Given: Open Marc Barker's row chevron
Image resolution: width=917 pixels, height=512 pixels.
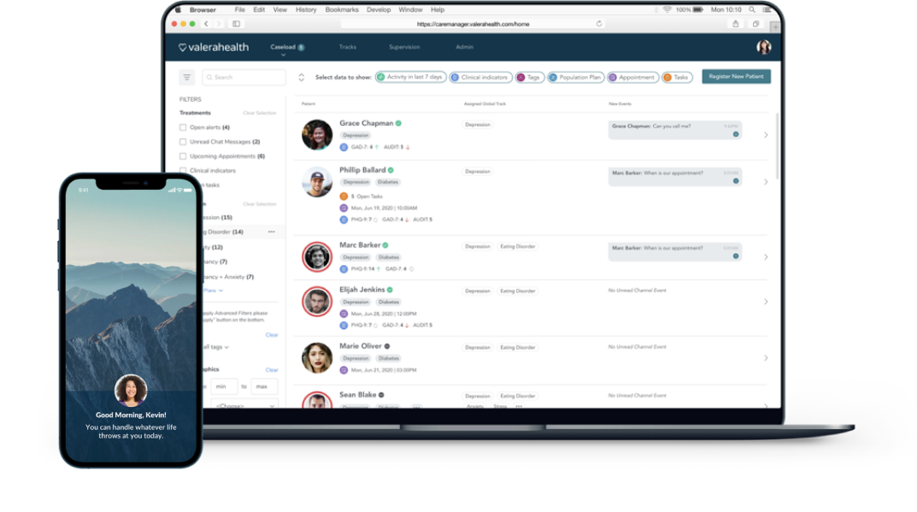Looking at the screenshot, I should (x=766, y=257).
